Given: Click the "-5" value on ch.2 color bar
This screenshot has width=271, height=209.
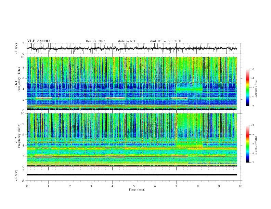Looking at the screenshot, I should pos(252,144).
